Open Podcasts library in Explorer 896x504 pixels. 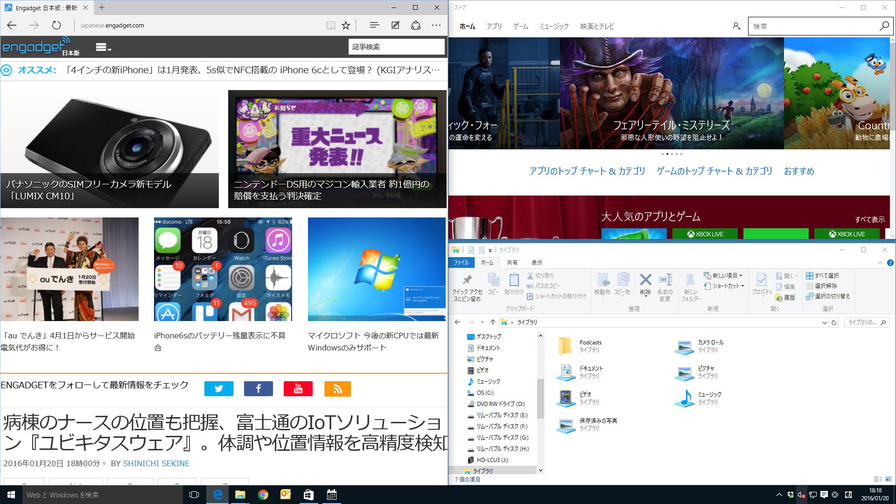[x=580, y=346]
